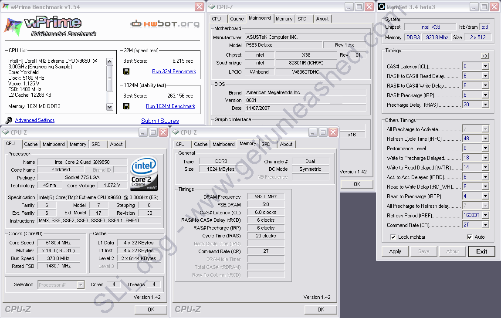Toggle the Auto checkbox in MemSet

[469, 237]
